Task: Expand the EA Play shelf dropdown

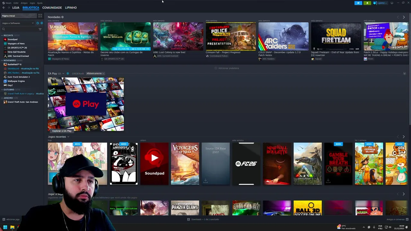Action: [63, 73]
